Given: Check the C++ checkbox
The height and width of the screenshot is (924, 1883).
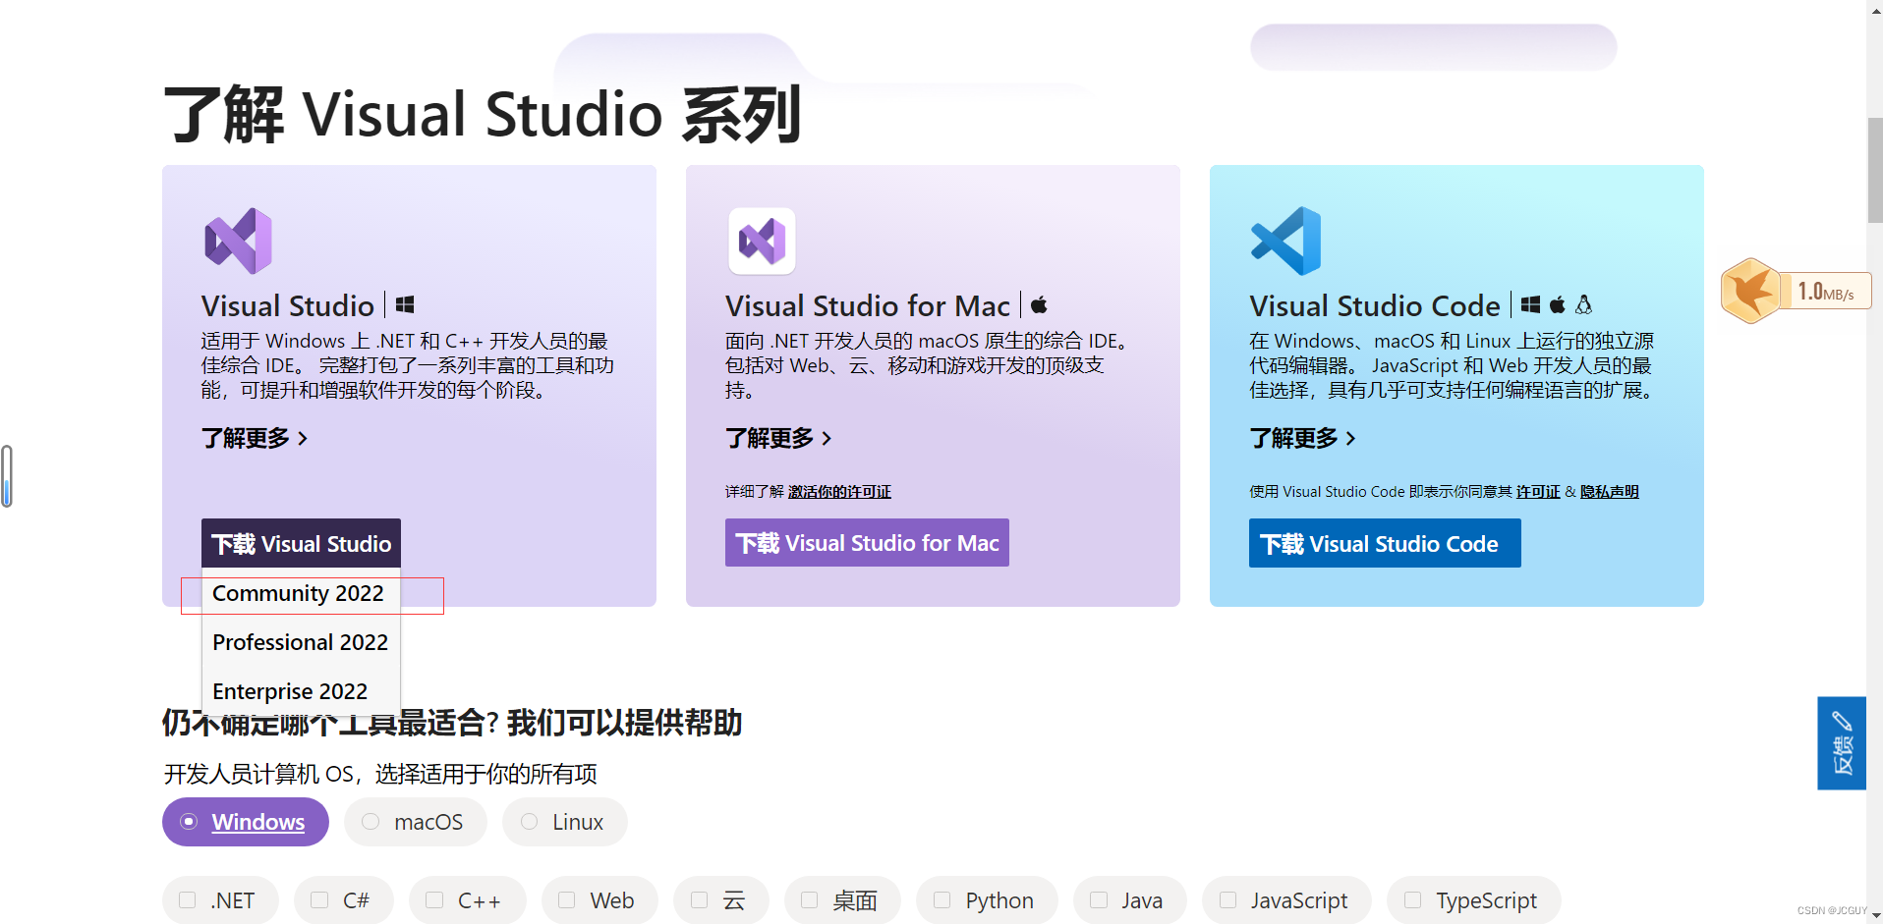Looking at the screenshot, I should coord(434,899).
